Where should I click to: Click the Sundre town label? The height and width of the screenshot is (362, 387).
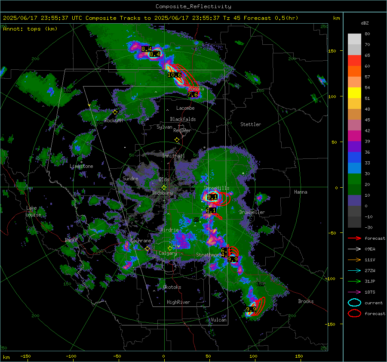[x=131, y=178]
